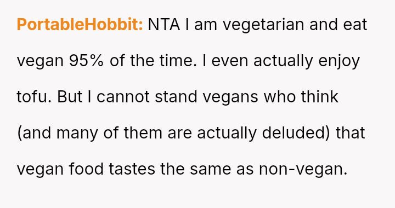Click the word many
This screenshot has width=395, height=208.
click(x=77, y=134)
